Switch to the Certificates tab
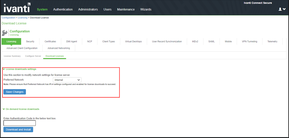Image resolution: width=289 pixels, height=138 pixels. [x=50, y=42]
